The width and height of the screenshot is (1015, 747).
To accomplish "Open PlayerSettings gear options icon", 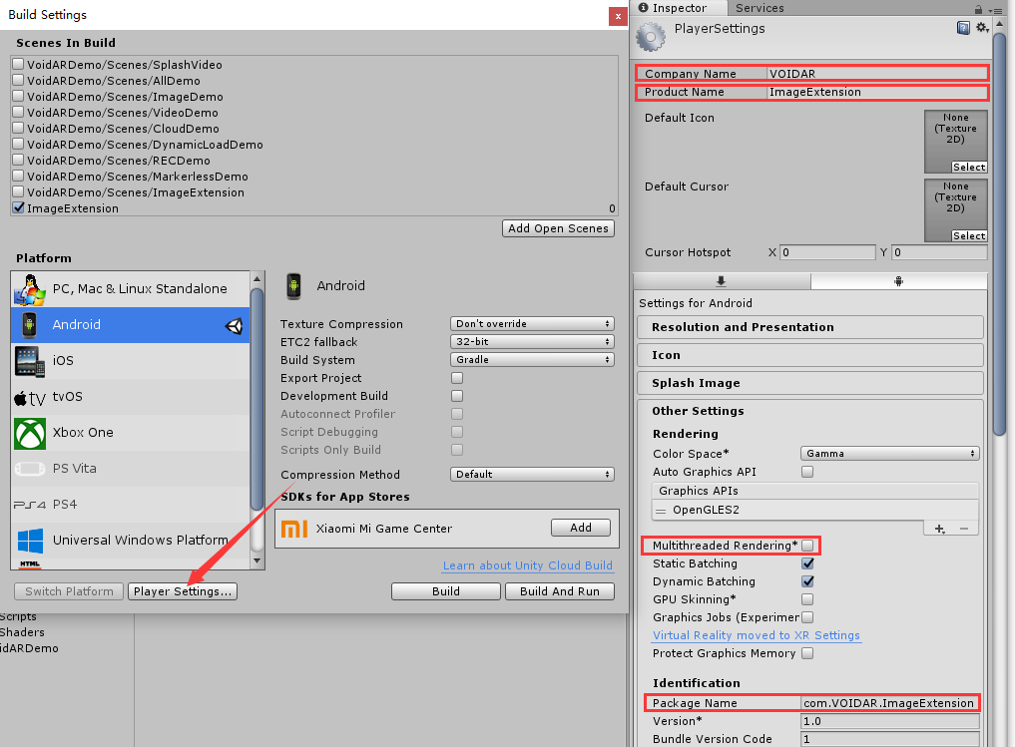I will (x=982, y=28).
